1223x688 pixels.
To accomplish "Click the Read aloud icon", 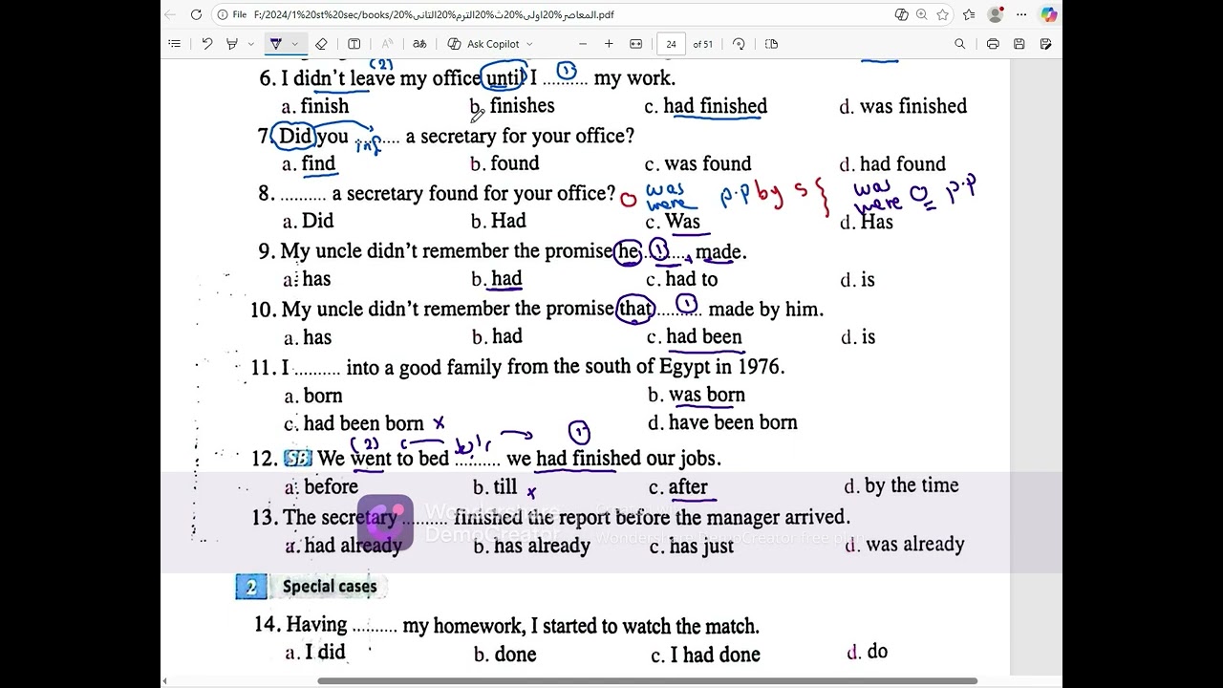I will click(x=387, y=44).
